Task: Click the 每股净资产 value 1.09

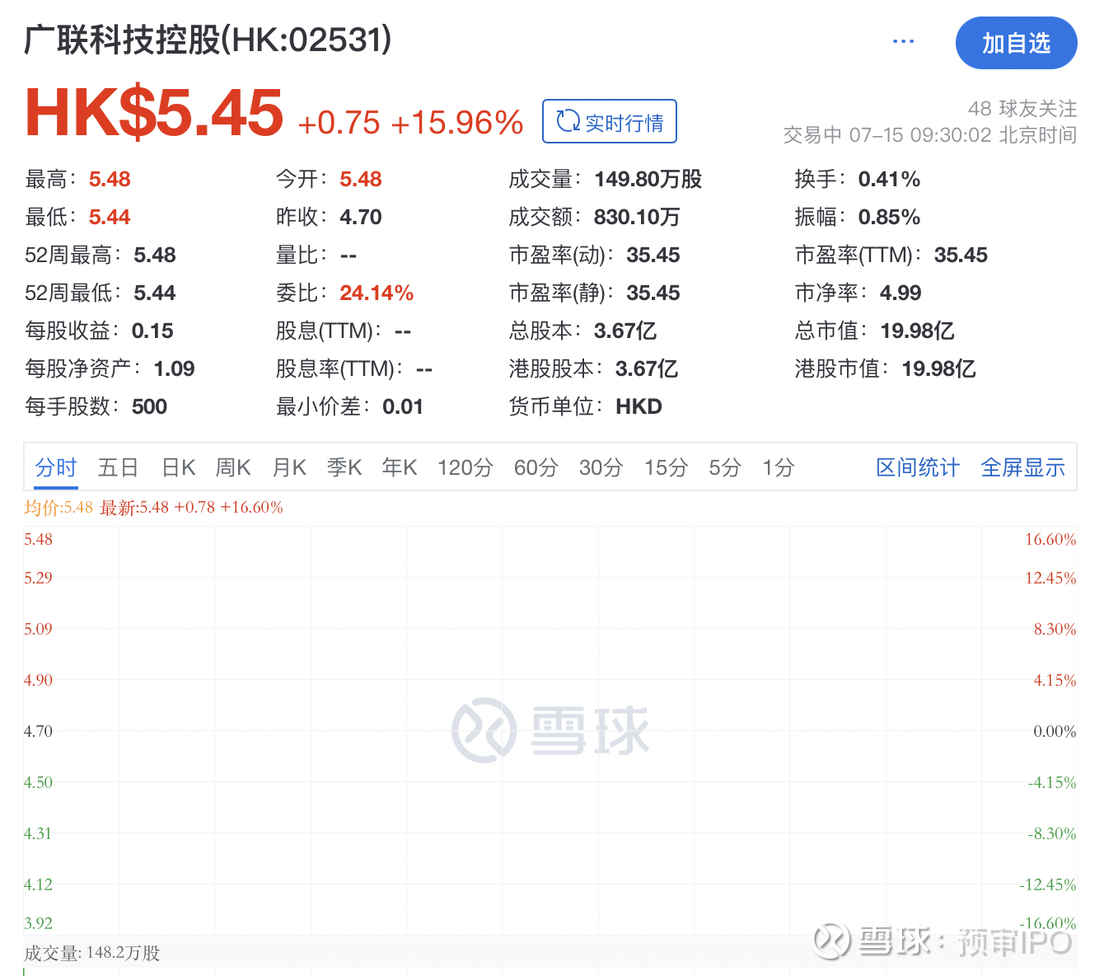Action: [x=174, y=368]
